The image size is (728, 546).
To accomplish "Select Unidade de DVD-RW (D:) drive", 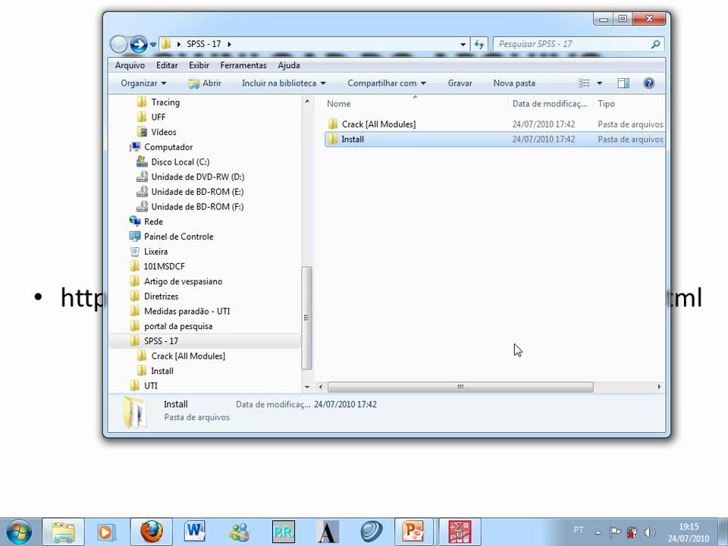I will pyautogui.click(x=190, y=177).
